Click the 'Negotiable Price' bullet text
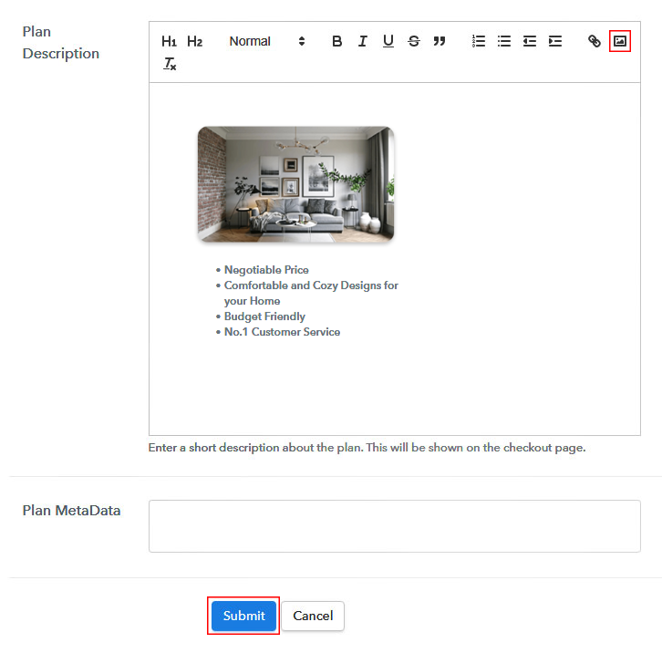Viewport: 662px width, 653px height. point(266,270)
